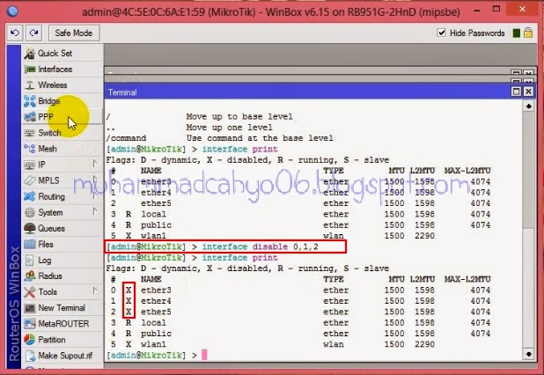Click the WinBox app icon in title bar
The width and height of the screenshot is (544, 375).
[x=13, y=11]
